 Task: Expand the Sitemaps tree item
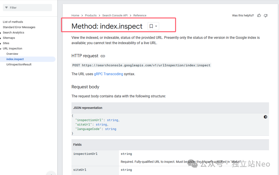[x=1, y=38]
